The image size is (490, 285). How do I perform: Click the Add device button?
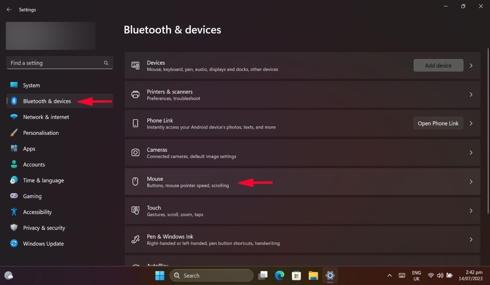tap(438, 65)
